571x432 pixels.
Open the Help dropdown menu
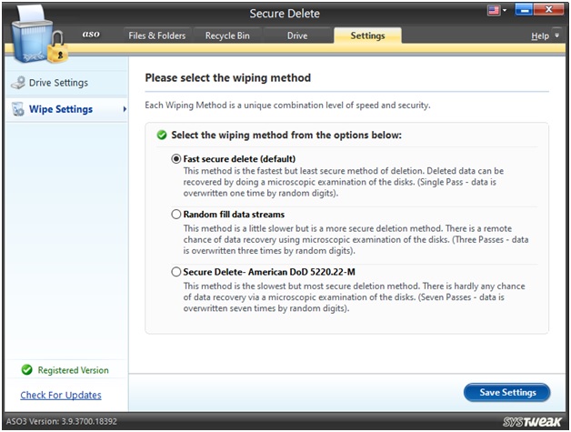point(544,35)
